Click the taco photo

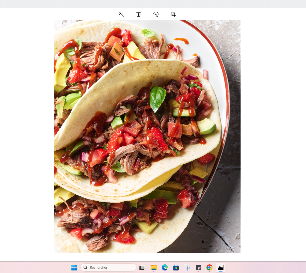pyautogui.click(x=147, y=137)
